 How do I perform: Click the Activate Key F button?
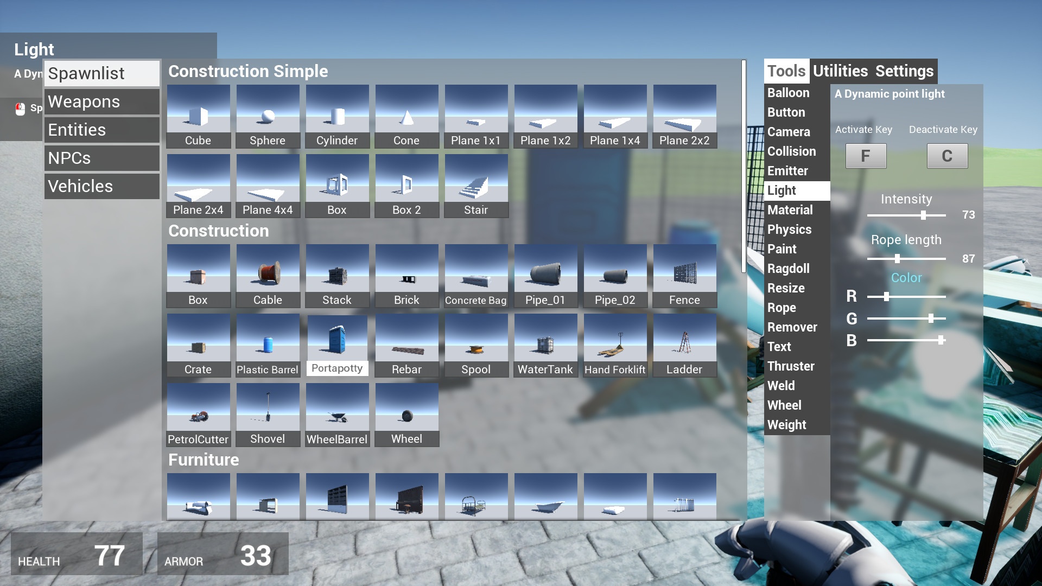pos(866,156)
